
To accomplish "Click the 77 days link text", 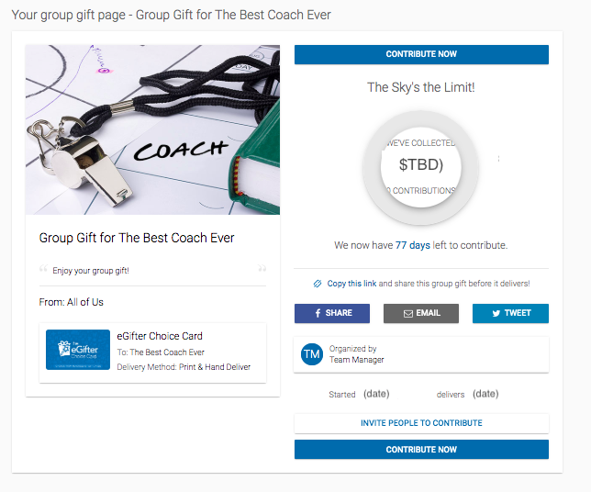I will 413,245.
